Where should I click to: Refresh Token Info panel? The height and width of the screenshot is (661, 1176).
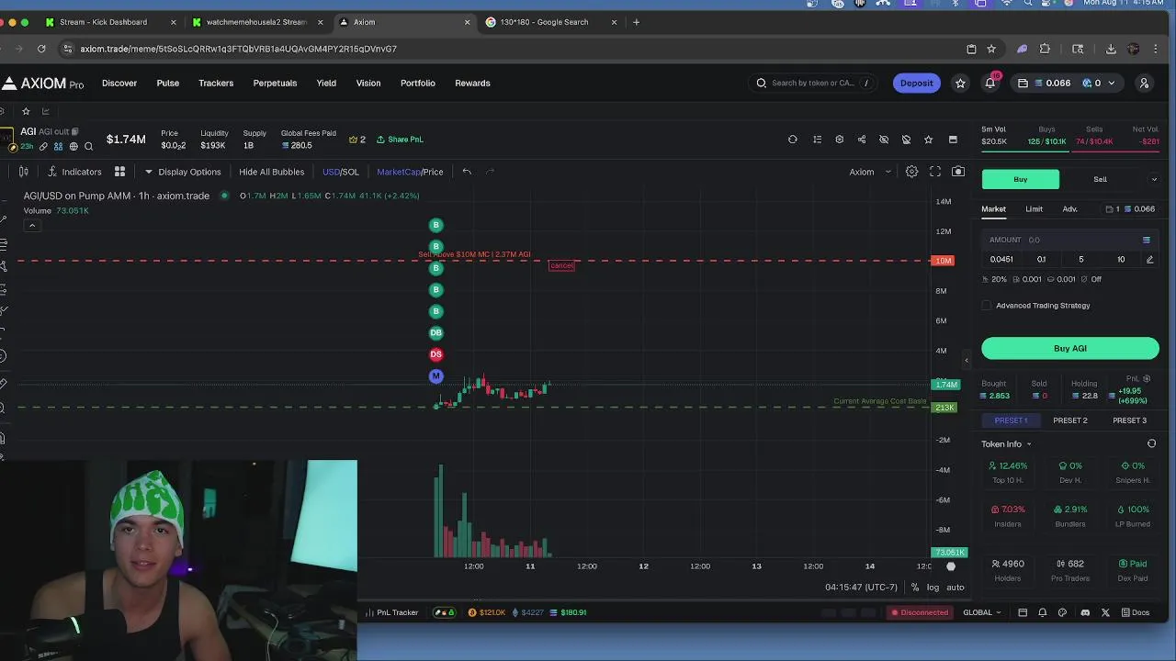pos(1151,443)
